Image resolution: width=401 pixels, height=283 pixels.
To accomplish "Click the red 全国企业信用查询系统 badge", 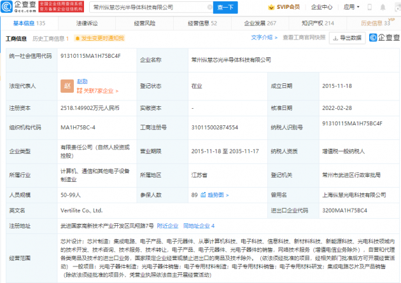I will [x=61, y=6].
